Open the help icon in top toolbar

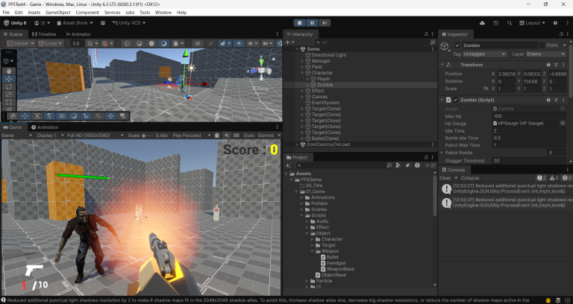(555, 22)
